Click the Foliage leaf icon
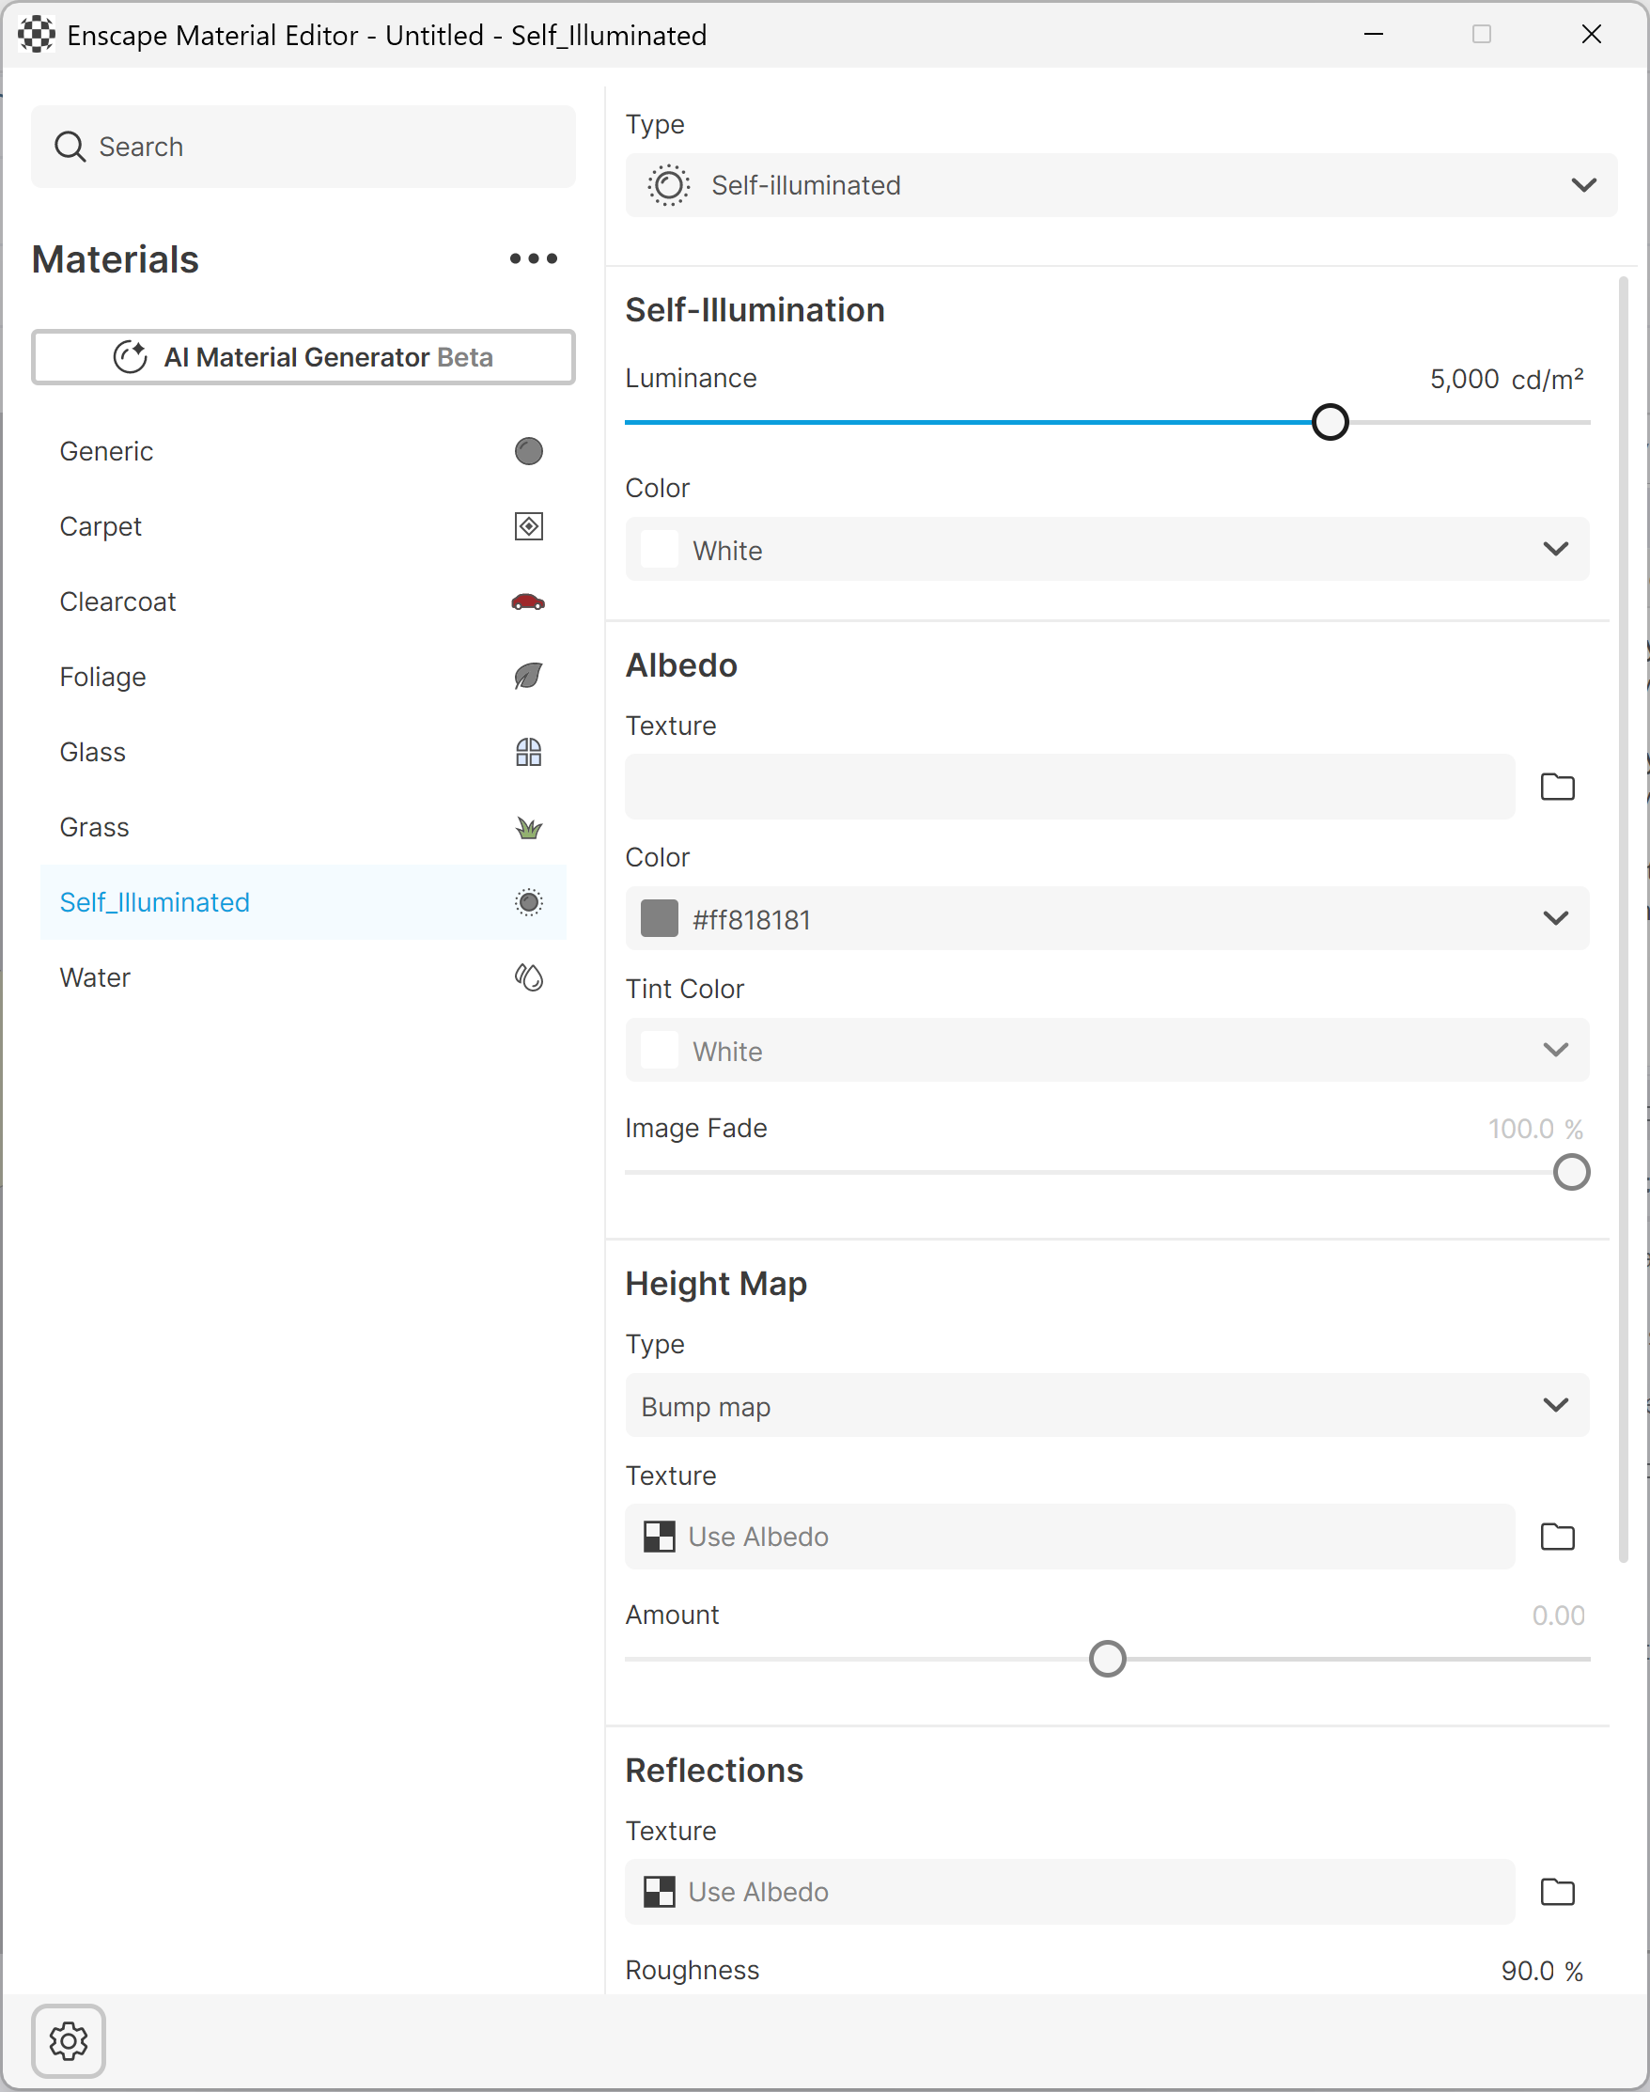1650x2092 pixels. 528,677
